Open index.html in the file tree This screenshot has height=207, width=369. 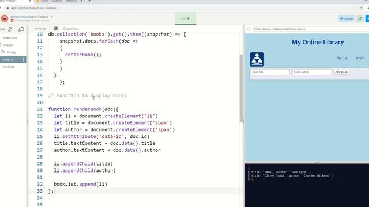[x=10, y=38]
